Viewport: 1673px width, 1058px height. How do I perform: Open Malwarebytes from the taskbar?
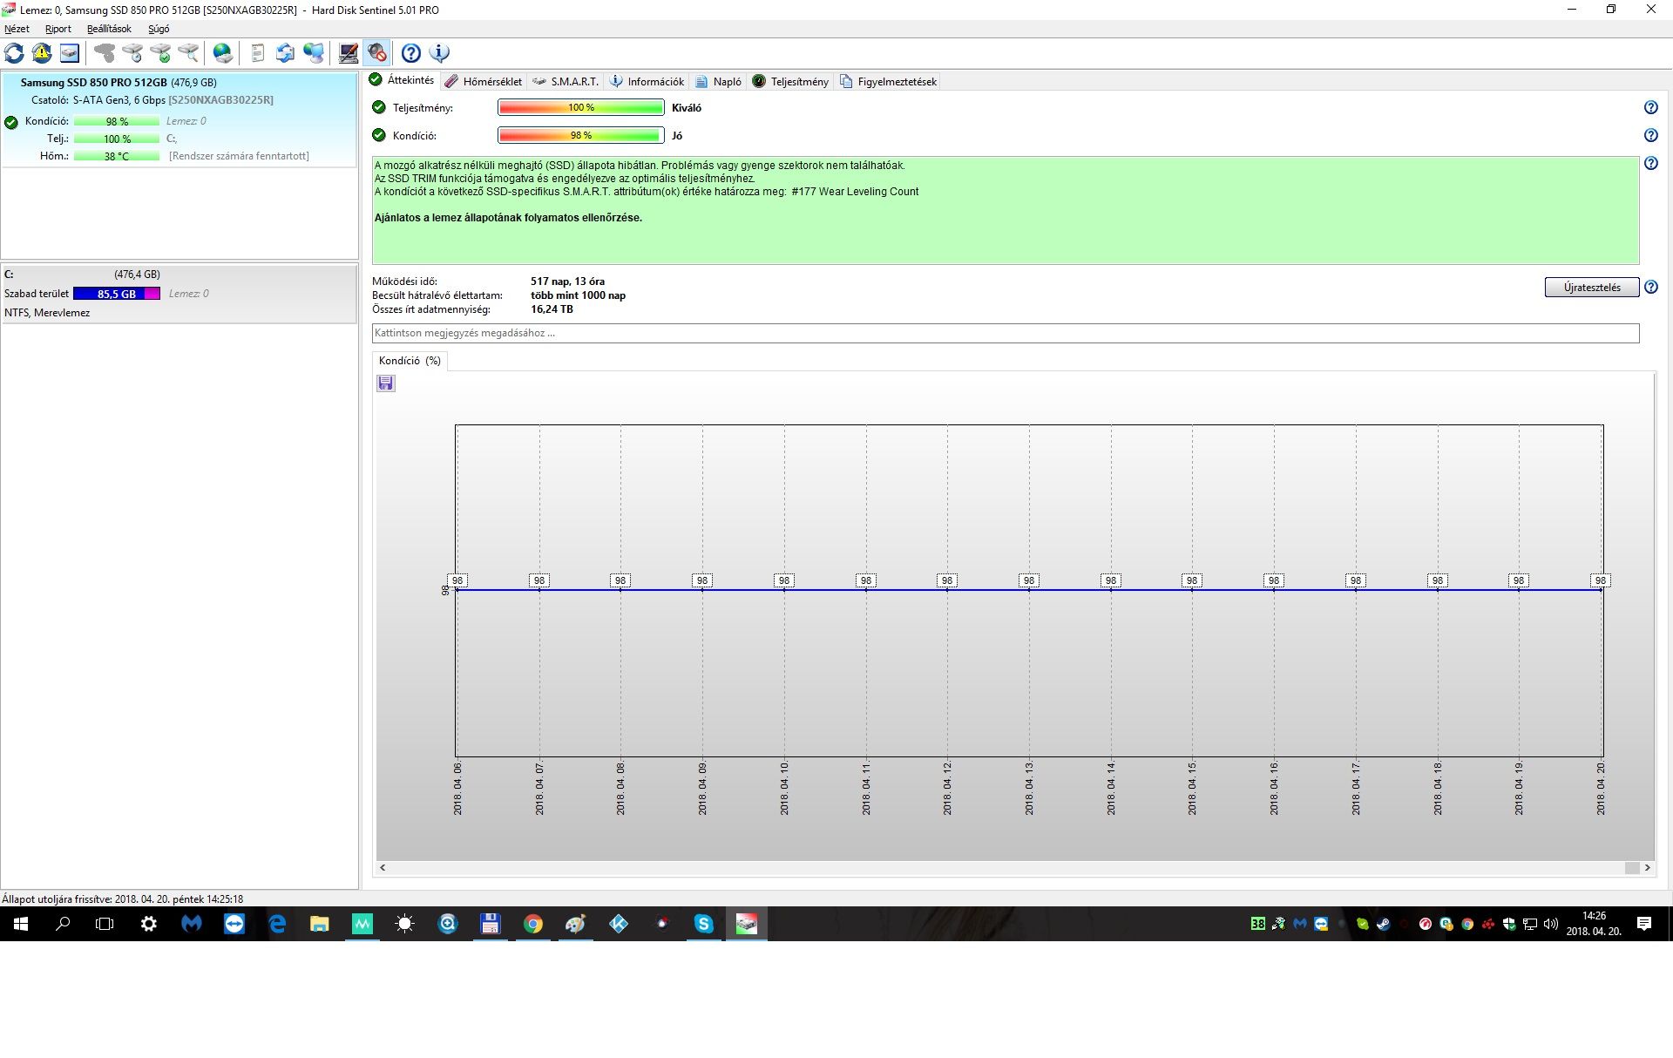point(192,924)
